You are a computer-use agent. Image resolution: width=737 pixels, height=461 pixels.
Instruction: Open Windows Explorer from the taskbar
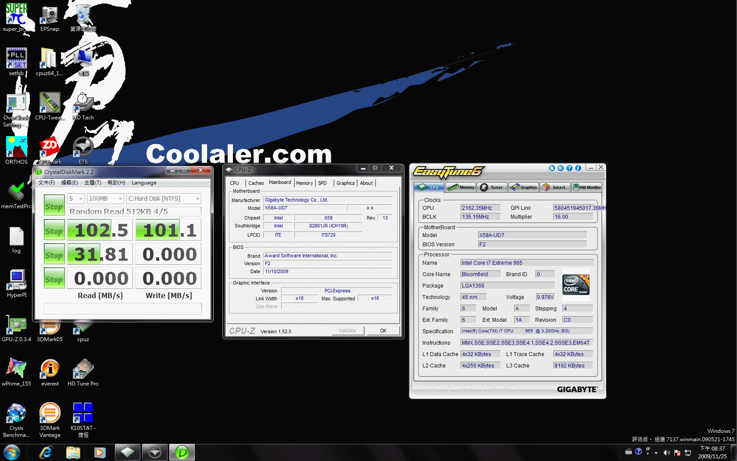click(73, 452)
